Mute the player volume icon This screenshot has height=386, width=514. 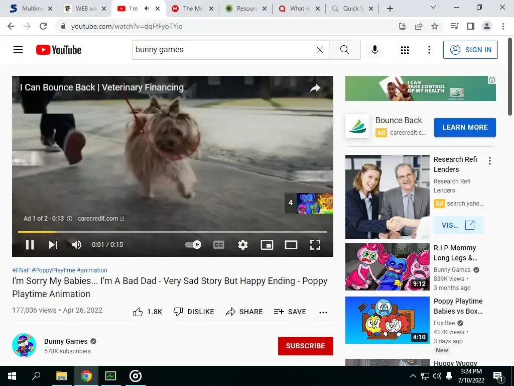pos(77,245)
